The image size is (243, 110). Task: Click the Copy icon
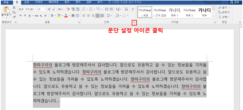(x=14, y=12)
